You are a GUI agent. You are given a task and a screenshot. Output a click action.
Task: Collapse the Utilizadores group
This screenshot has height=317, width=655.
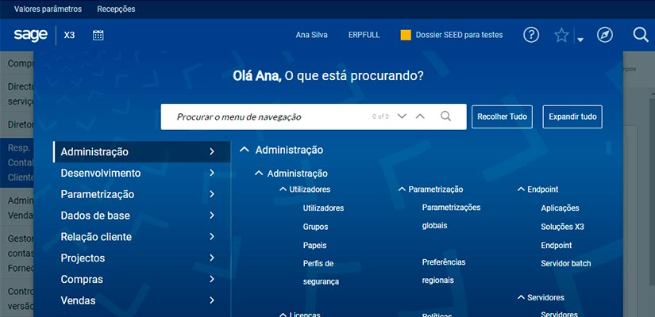pyautogui.click(x=283, y=189)
